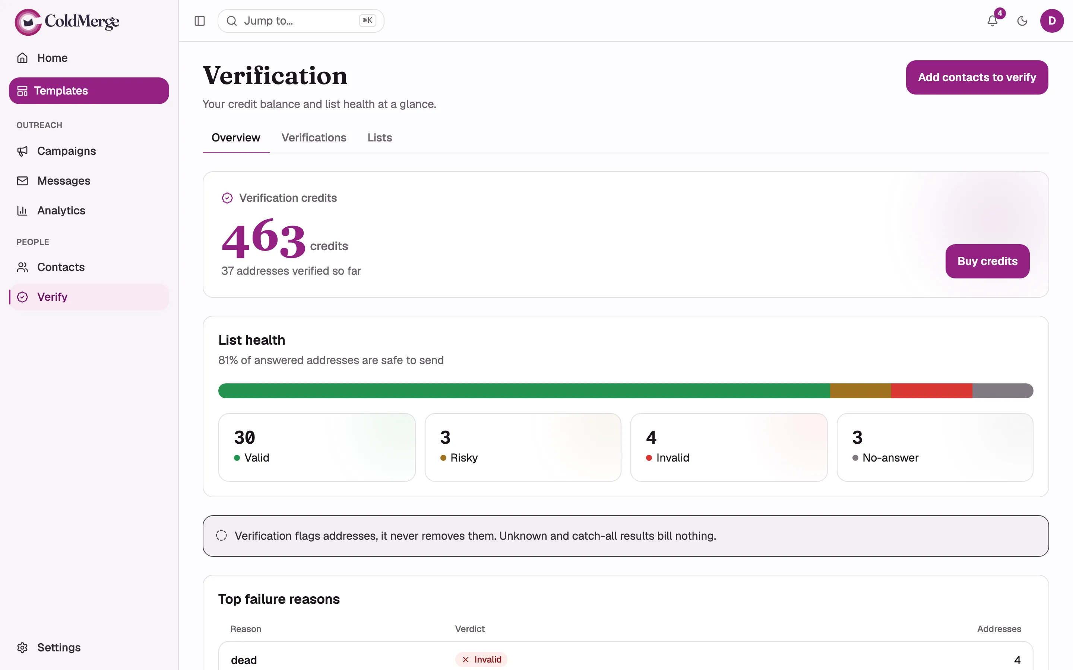
Task: Click the dashed circle info icon
Action: click(x=221, y=536)
